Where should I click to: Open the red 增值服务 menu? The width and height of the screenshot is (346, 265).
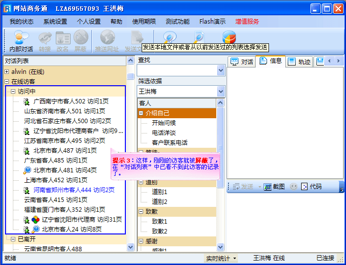247,22
